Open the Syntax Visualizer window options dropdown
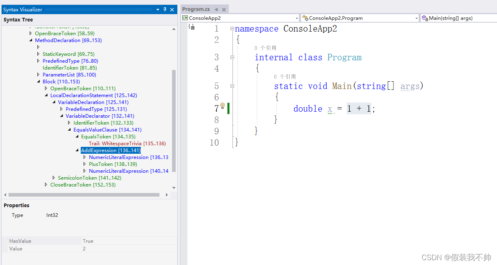 pos(158,9)
